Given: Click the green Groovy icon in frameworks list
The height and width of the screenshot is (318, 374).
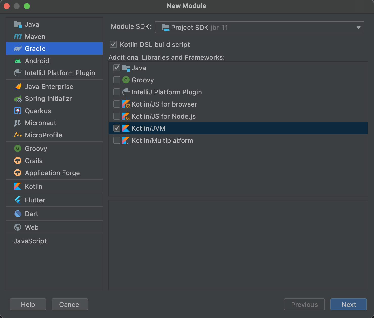Looking at the screenshot, I should pyautogui.click(x=126, y=80).
